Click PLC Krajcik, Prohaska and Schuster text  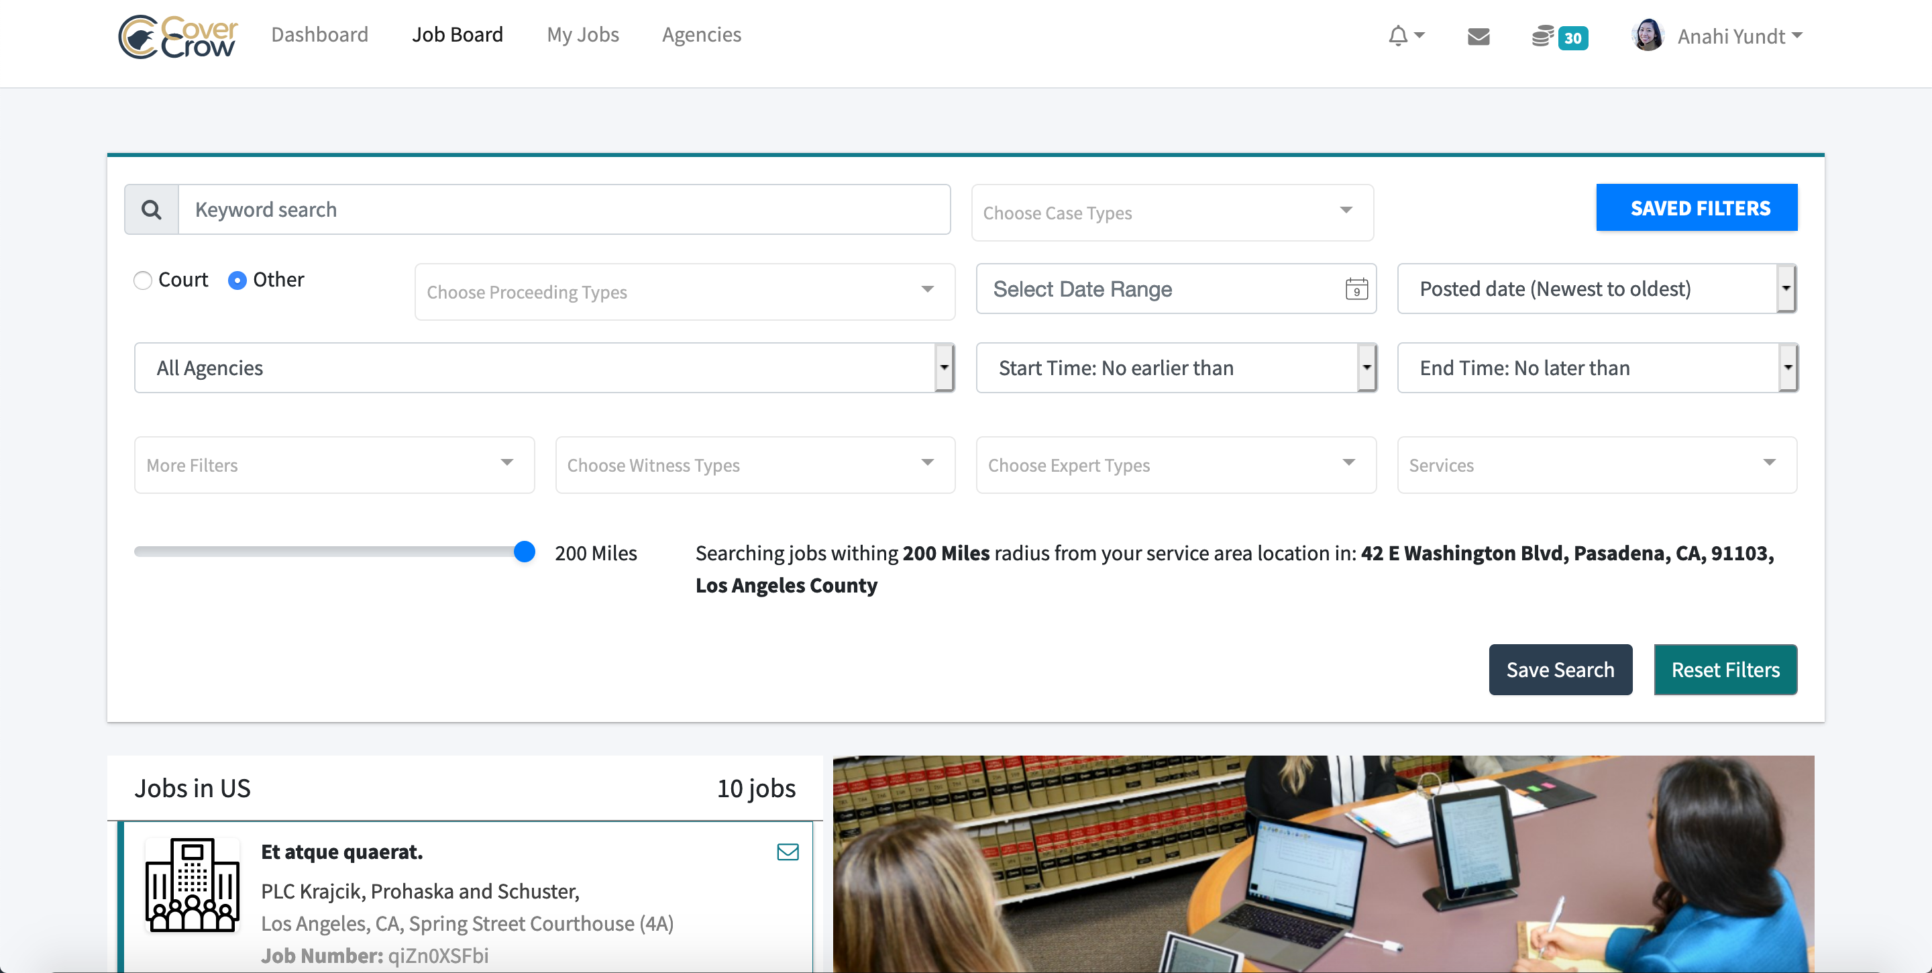pos(420,890)
